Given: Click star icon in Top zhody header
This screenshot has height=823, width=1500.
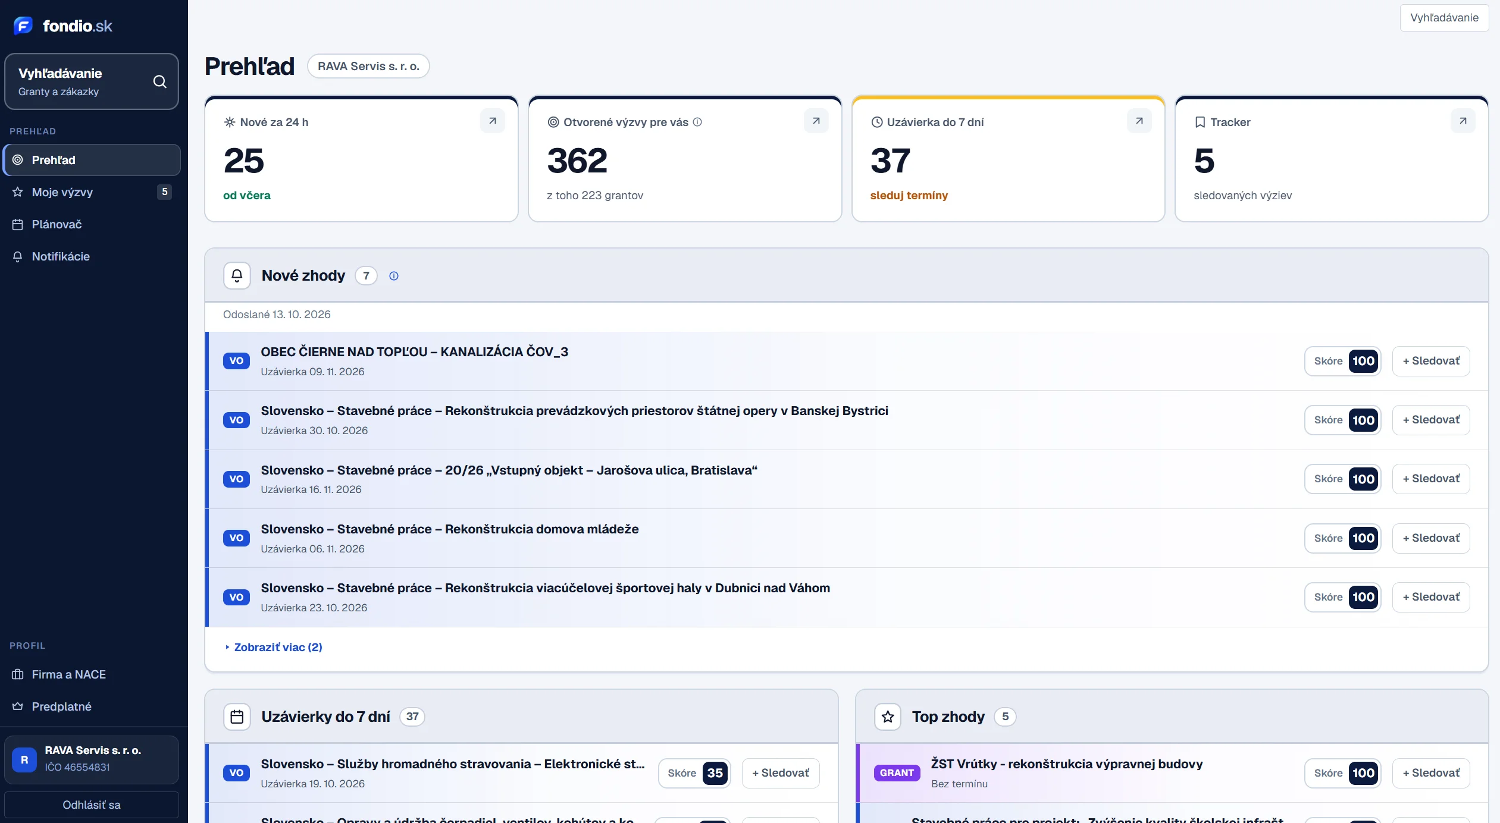Looking at the screenshot, I should (888, 717).
